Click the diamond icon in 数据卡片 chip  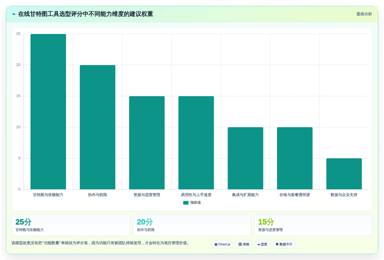(x=277, y=244)
